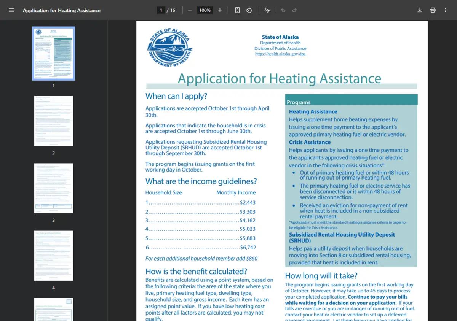Click the 'Household Size' column label
The image size is (457, 321).
164,192
